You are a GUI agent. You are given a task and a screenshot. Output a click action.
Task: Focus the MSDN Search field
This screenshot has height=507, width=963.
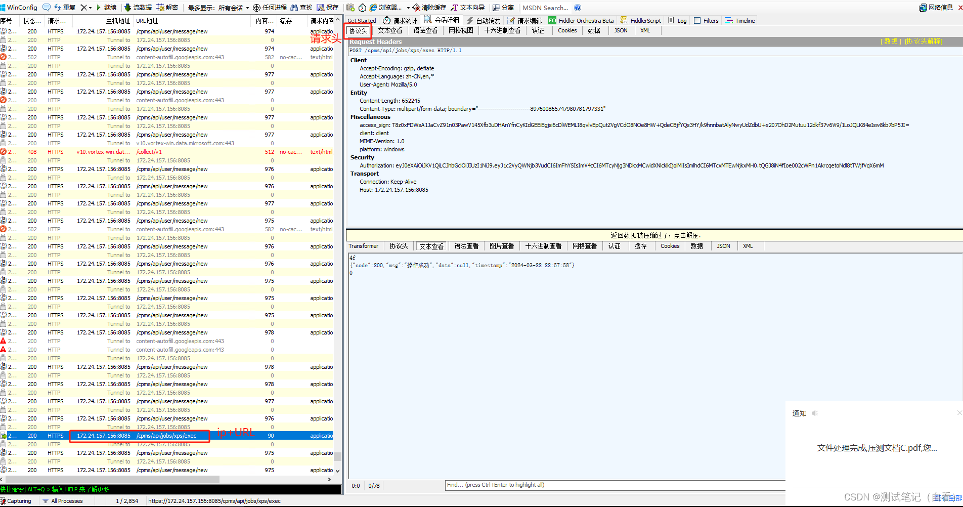(545, 8)
